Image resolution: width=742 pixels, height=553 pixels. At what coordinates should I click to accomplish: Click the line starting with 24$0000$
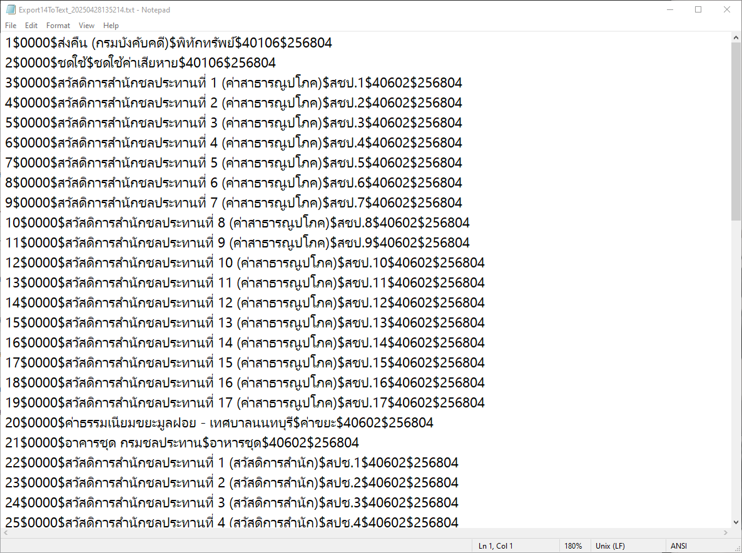pos(231,502)
